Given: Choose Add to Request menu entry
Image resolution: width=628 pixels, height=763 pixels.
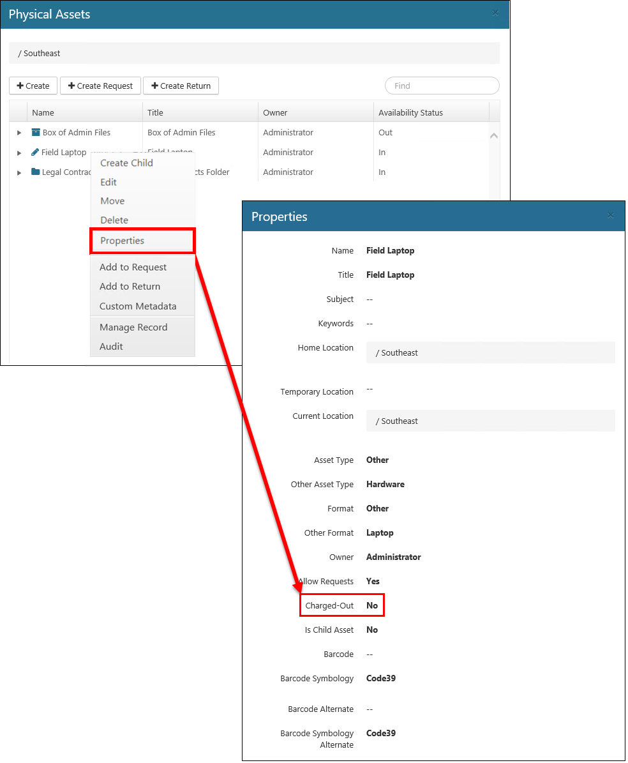Looking at the screenshot, I should coord(133,267).
